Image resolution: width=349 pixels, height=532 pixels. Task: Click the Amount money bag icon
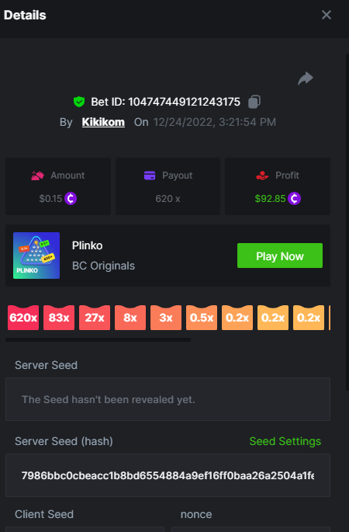tap(37, 176)
